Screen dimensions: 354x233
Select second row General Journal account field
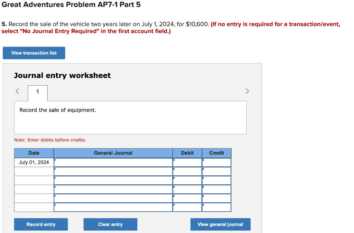[113, 172]
